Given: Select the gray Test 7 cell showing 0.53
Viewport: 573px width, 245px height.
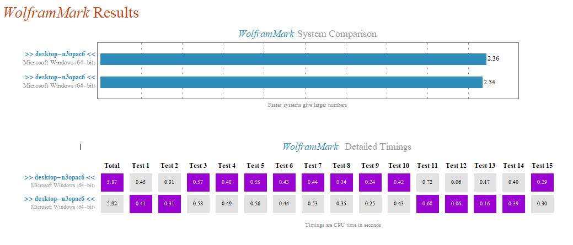Looking at the screenshot, I should pos(313,204).
